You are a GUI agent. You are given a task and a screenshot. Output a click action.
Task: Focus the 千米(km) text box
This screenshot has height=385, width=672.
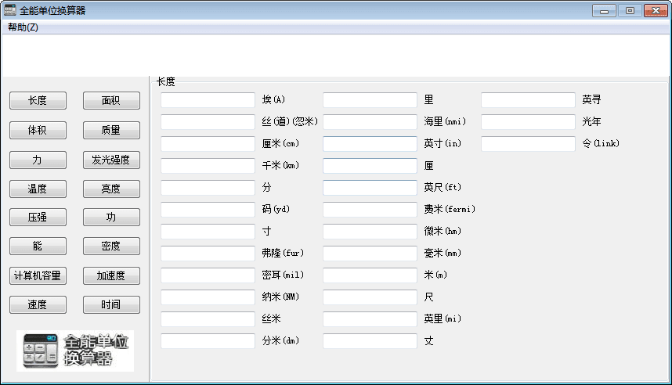pyautogui.click(x=208, y=166)
